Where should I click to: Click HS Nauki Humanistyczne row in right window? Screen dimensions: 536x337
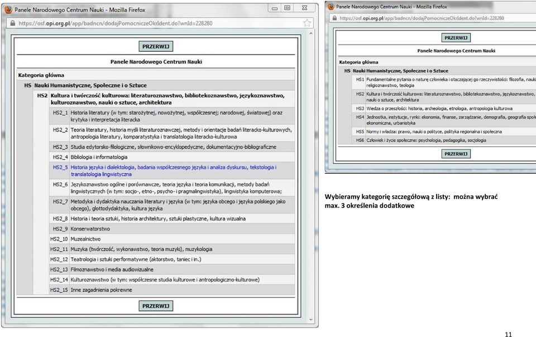(x=437, y=71)
